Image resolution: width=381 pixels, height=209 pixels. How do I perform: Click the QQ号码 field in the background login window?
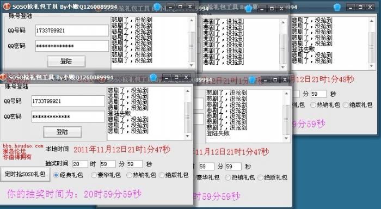tap(72, 30)
